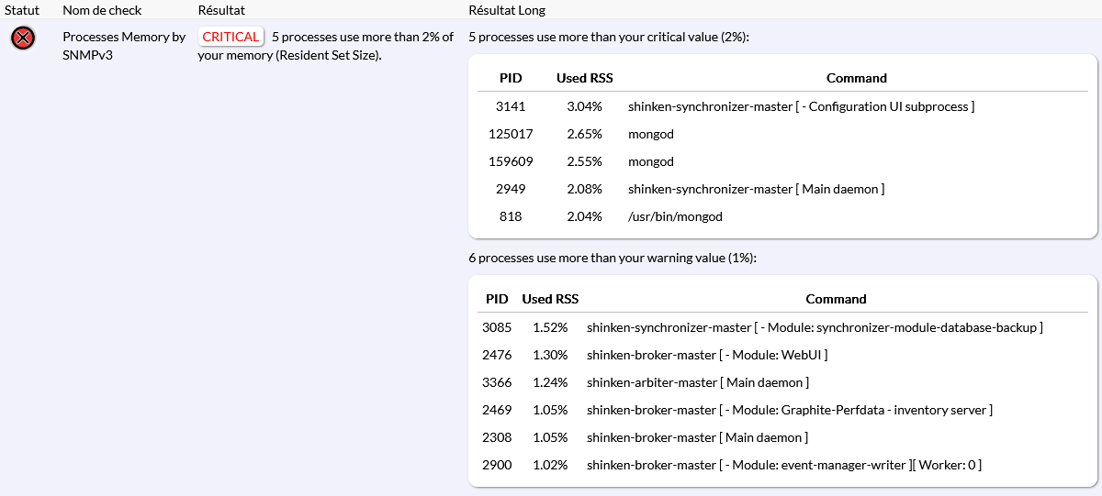Click the red critical status icon
Screen dimensions: 1102x496
(23, 39)
